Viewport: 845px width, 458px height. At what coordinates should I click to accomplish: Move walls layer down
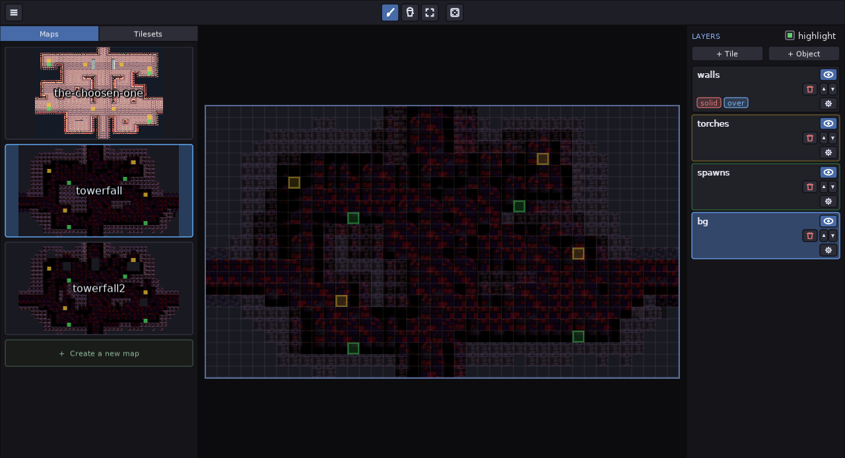pyautogui.click(x=832, y=89)
